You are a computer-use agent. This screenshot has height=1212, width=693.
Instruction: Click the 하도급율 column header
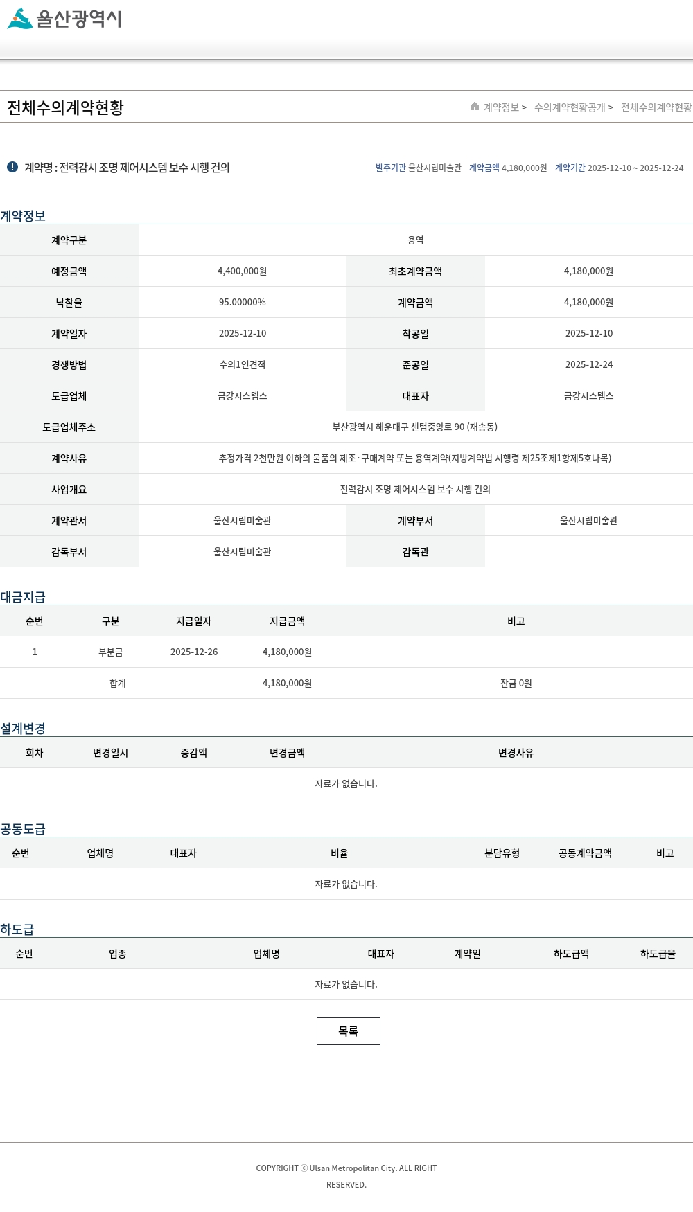pyautogui.click(x=658, y=954)
